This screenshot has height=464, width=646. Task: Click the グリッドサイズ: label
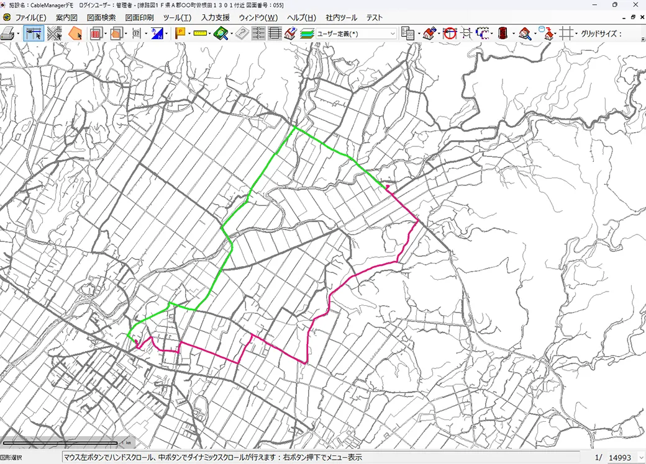[x=601, y=33]
